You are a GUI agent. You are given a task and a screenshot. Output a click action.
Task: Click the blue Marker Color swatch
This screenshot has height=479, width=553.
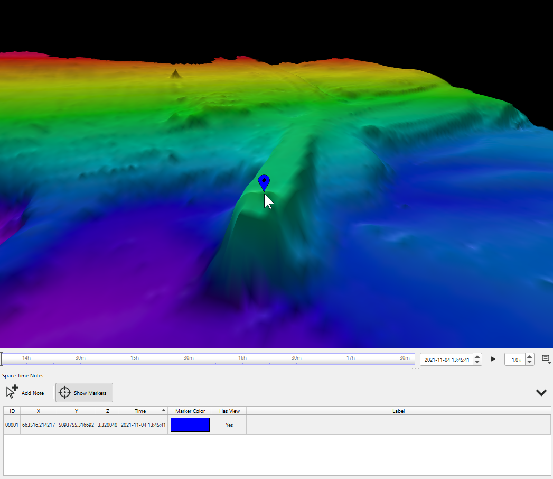(x=190, y=425)
